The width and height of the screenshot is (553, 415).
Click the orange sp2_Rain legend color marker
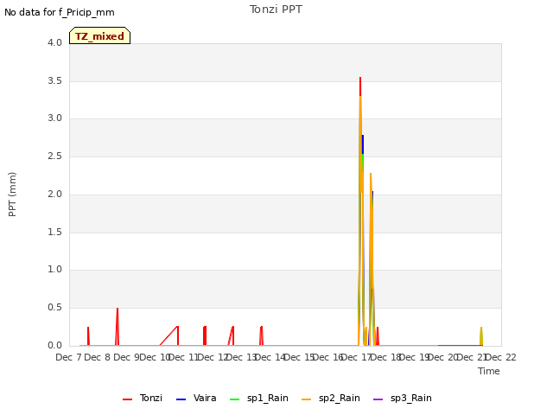click(x=307, y=399)
